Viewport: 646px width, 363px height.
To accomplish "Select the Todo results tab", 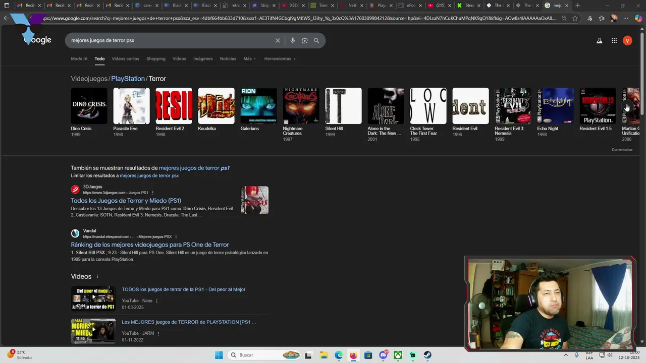I will point(99,58).
